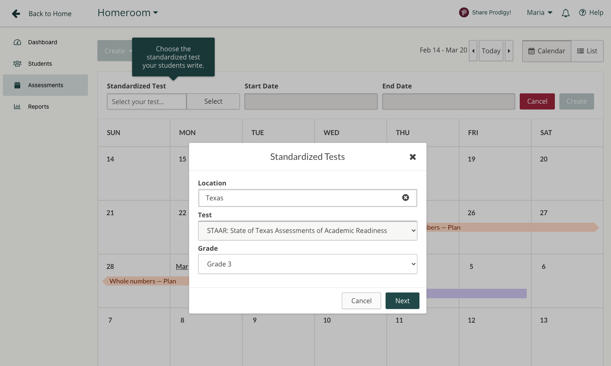
Task: Click the Assessments calendar icon
Action: pyautogui.click(x=17, y=85)
